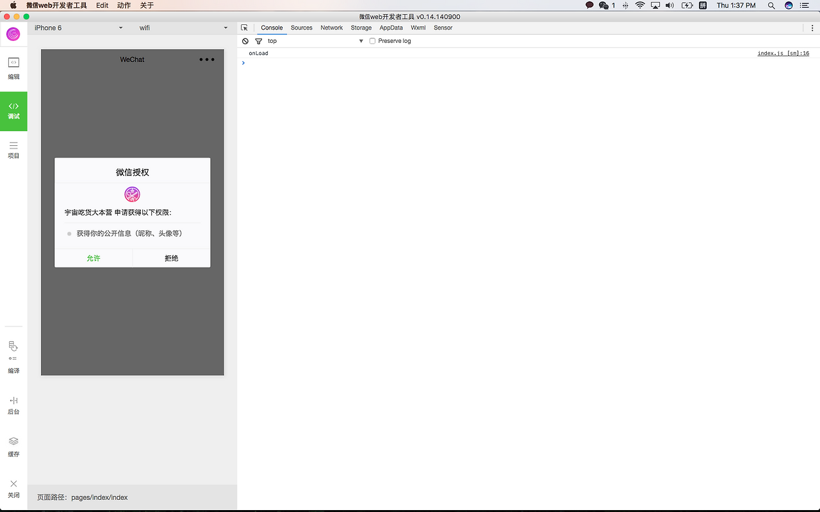Click 允许 to grant WeChat authorization

[x=94, y=258]
